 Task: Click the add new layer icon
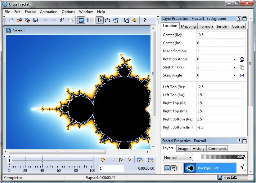pos(242,168)
